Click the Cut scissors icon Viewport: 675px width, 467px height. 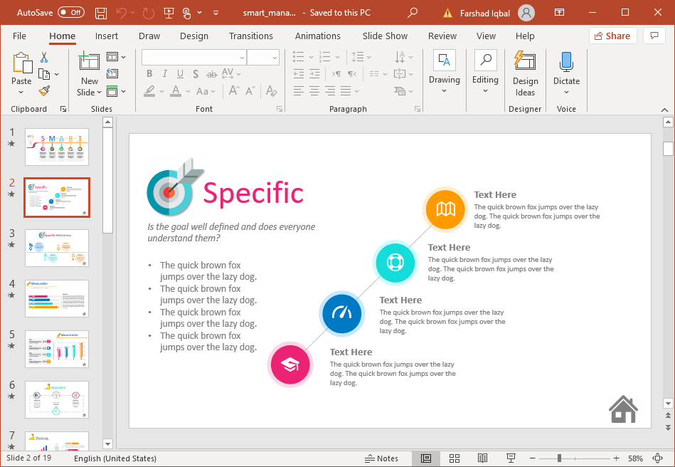[x=44, y=58]
